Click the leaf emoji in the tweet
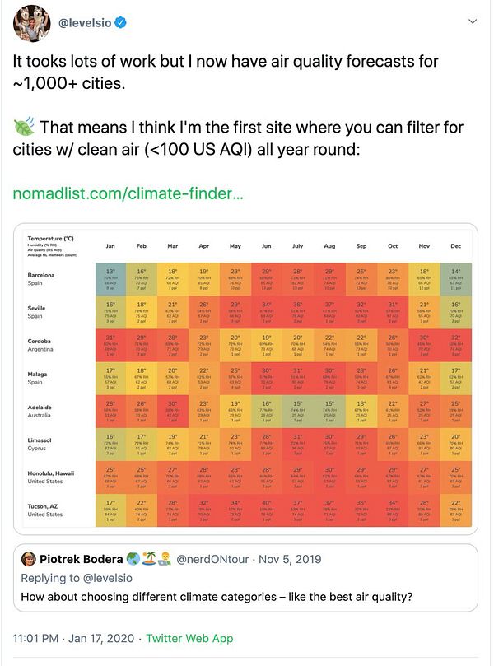Viewport: 494px width, 666px height. [x=23, y=128]
